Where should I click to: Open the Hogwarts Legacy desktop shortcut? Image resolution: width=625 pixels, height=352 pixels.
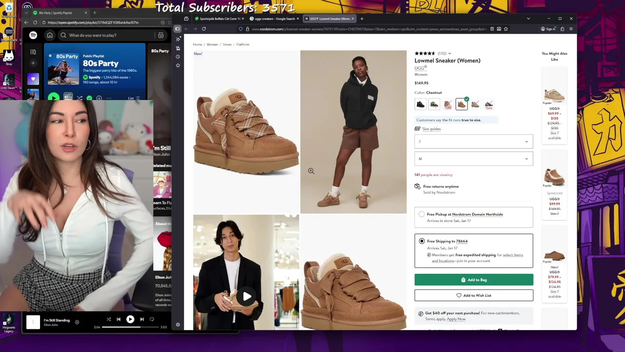pyautogui.click(x=8, y=324)
